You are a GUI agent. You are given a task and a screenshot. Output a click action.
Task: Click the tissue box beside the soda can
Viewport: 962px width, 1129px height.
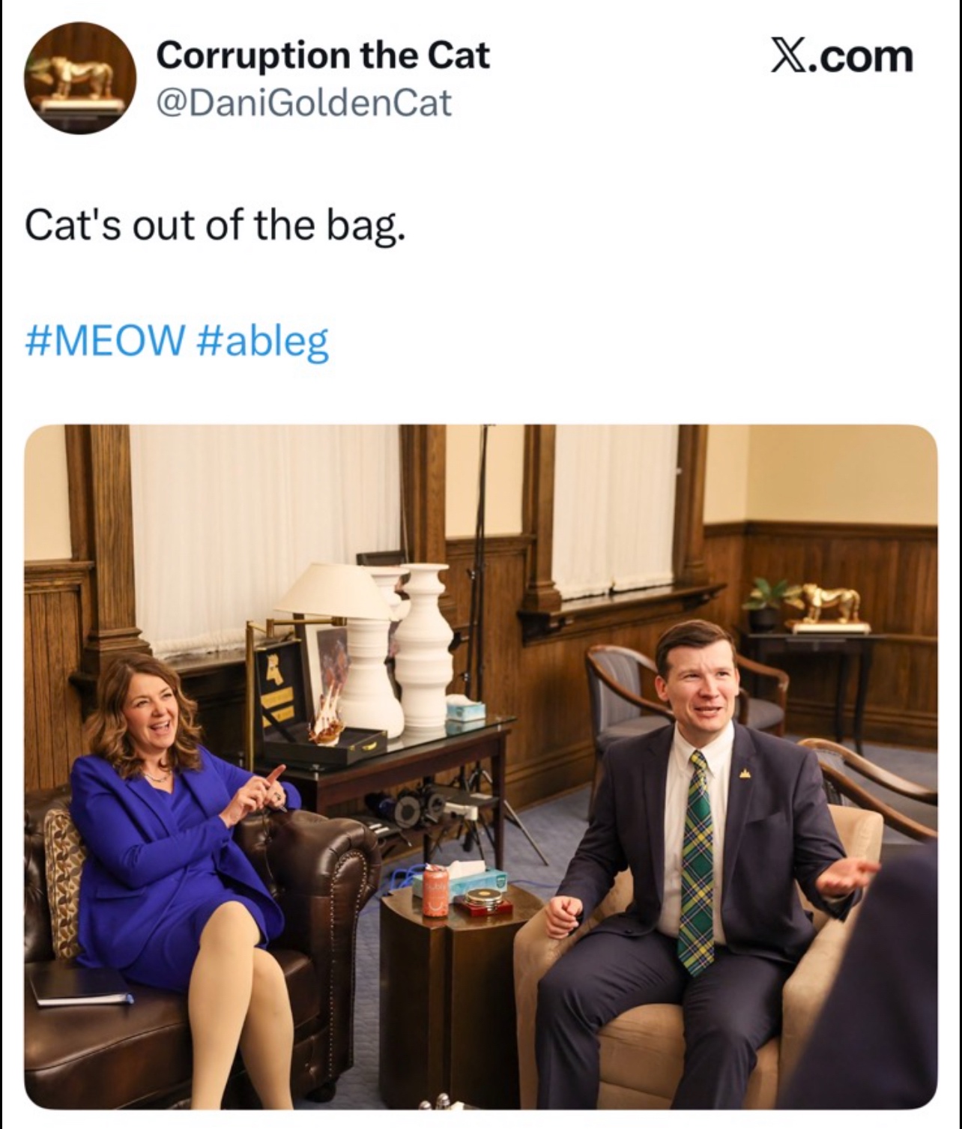pos(475,880)
